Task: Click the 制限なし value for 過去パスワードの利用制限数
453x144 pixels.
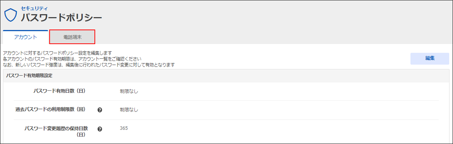Action: (129, 110)
